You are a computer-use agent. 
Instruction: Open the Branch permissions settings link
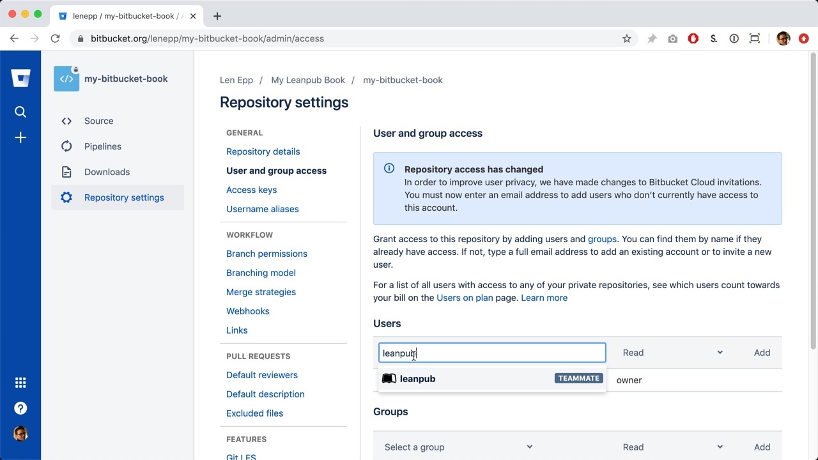click(x=266, y=254)
